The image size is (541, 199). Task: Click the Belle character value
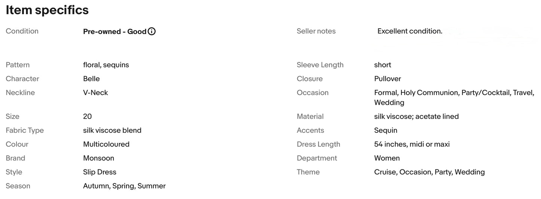pyautogui.click(x=91, y=79)
